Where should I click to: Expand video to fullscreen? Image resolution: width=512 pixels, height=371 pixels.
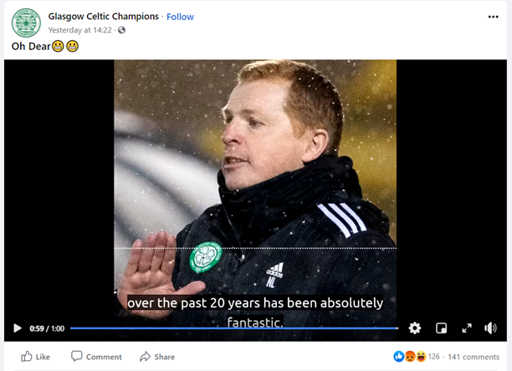click(x=467, y=328)
